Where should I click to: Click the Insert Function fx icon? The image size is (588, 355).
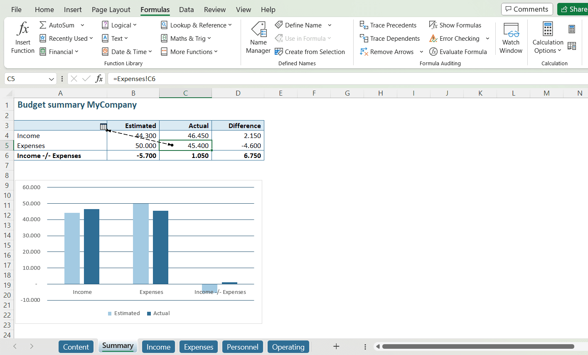(23, 29)
